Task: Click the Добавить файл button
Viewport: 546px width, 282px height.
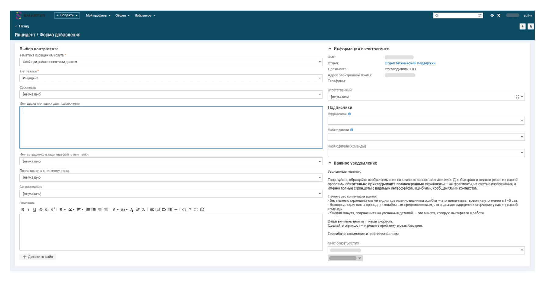Action: click(x=38, y=257)
